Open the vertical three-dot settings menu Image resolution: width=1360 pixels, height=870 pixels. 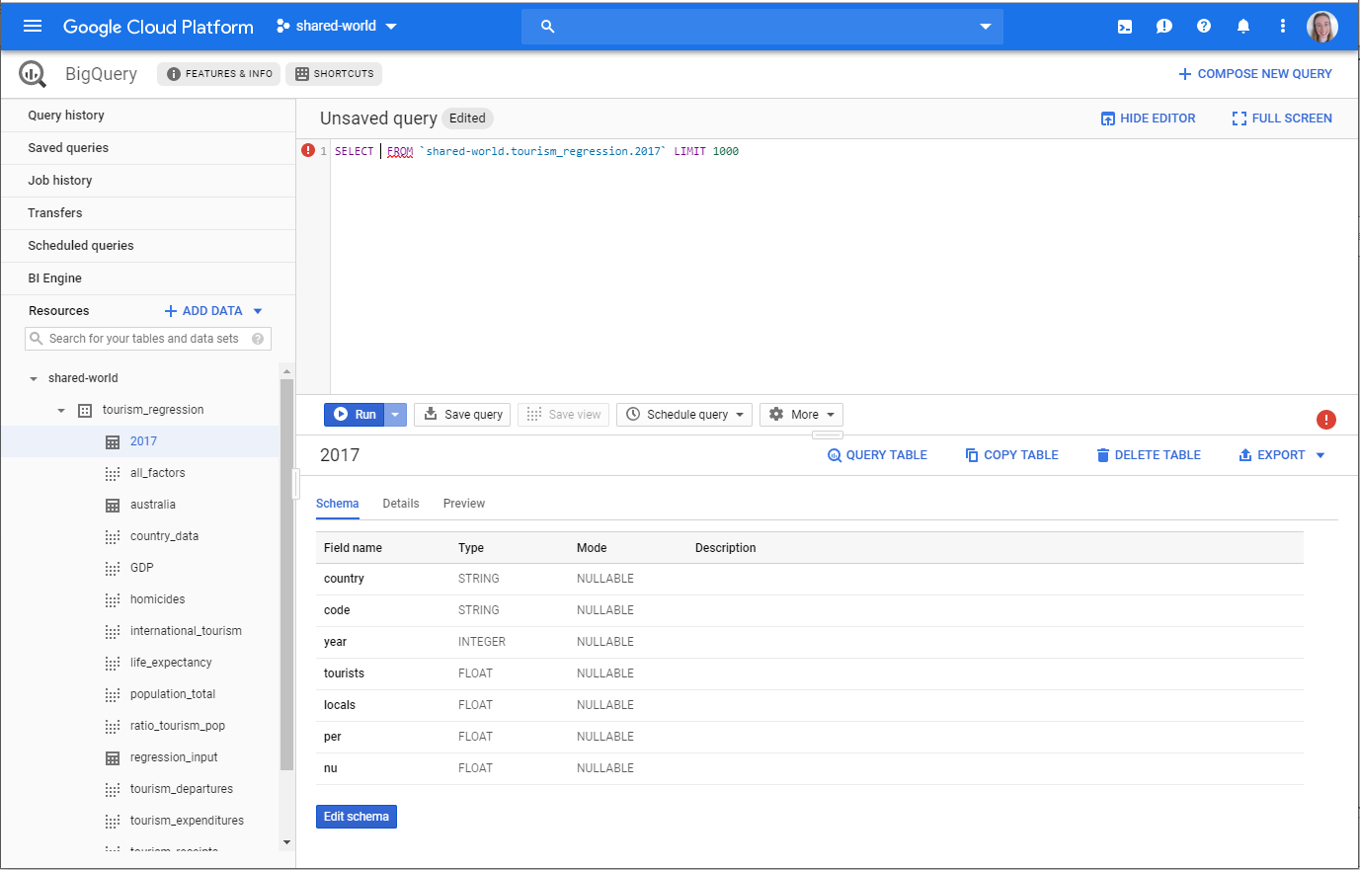pos(1283,27)
